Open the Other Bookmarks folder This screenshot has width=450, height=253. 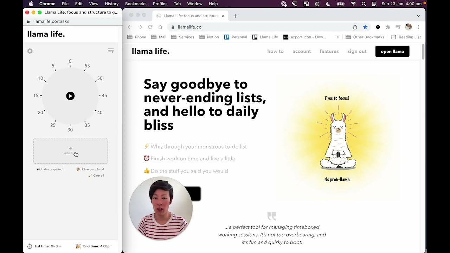click(x=365, y=37)
